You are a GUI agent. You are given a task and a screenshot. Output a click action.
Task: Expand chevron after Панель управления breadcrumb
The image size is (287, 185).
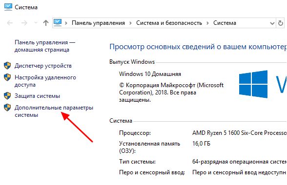pyautogui.click(x=130, y=23)
